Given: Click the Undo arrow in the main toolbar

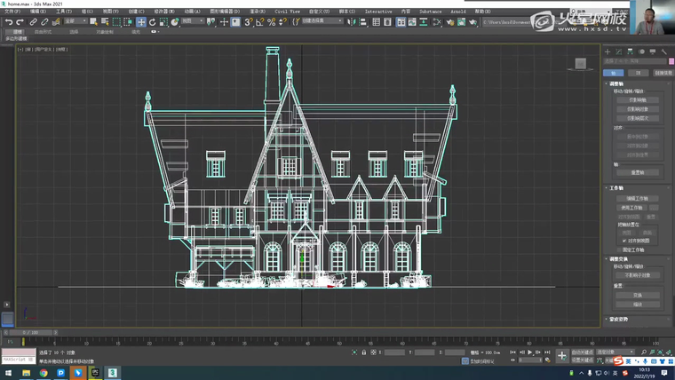Looking at the screenshot, I should point(8,21).
